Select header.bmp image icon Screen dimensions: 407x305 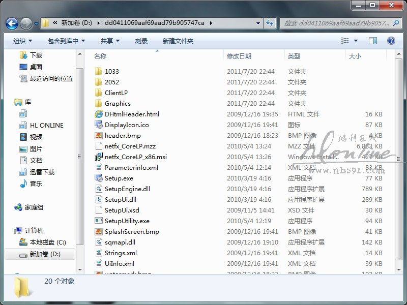[x=99, y=135]
